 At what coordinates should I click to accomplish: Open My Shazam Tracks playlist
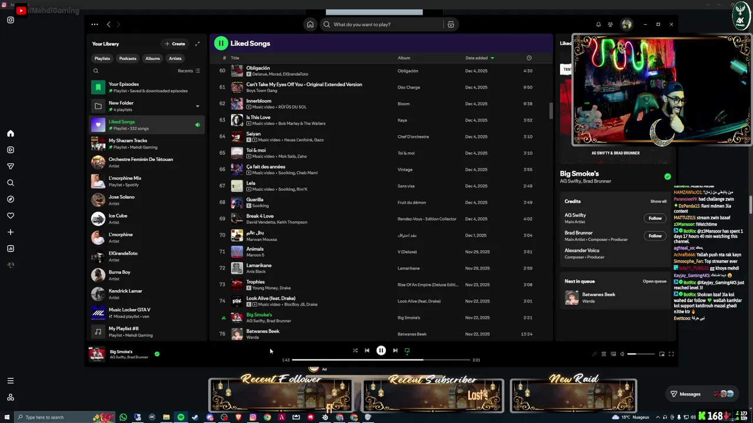(x=147, y=144)
